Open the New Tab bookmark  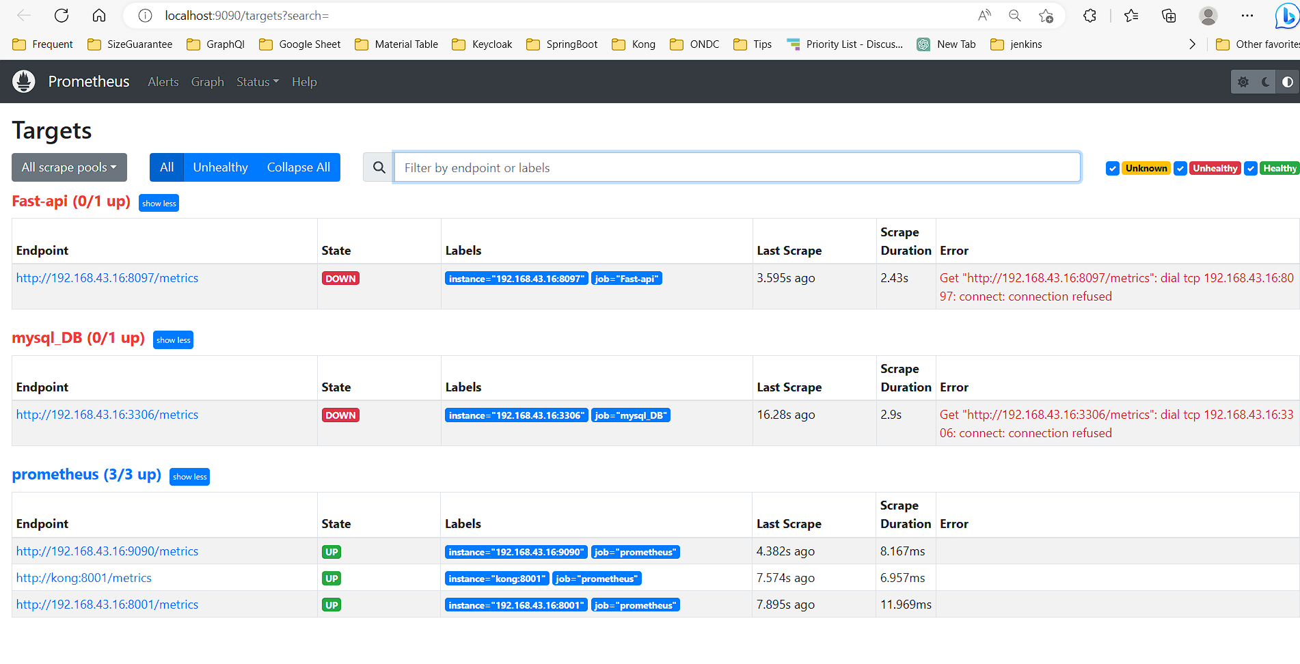(947, 44)
